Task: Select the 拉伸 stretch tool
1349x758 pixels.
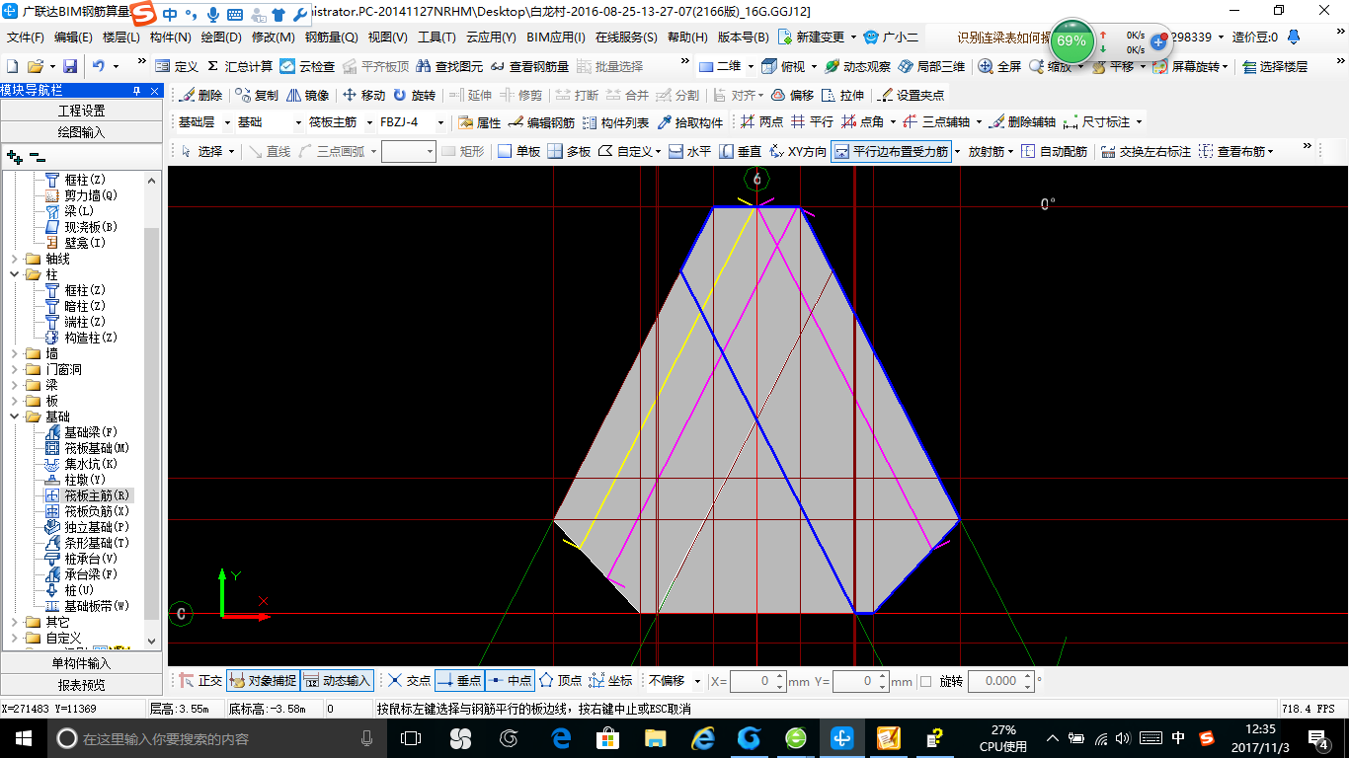Action: [842, 96]
